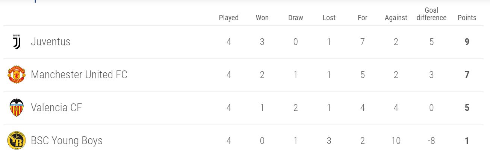Click the For column header
This screenshot has width=490, height=154.
click(363, 18)
